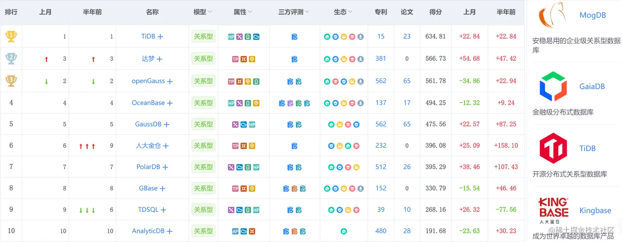
Task: Open the 人大金仓 database link
Action: pyautogui.click(x=148, y=145)
